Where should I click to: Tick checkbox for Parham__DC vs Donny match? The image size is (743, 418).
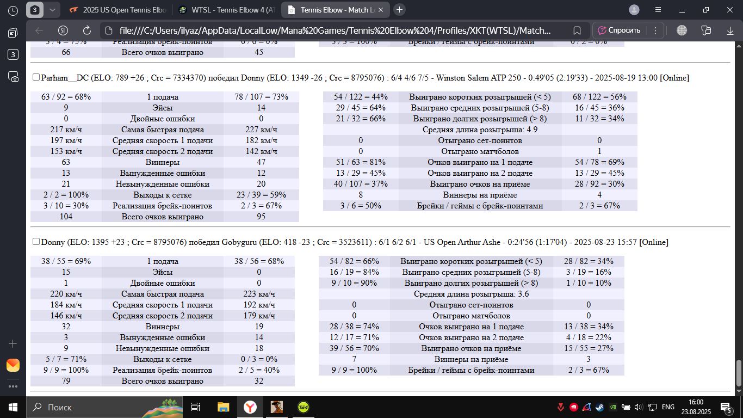[x=36, y=78]
